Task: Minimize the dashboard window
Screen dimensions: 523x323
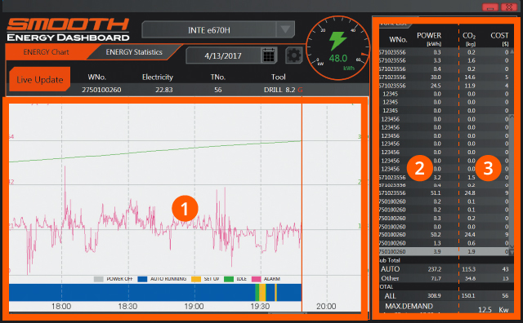Action: click(x=490, y=7)
